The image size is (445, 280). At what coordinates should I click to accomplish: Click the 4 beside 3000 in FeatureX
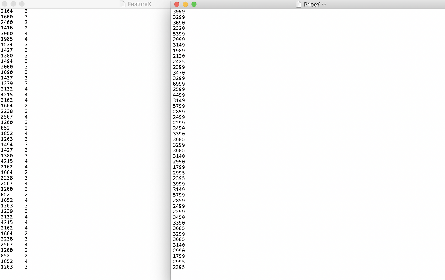(x=26, y=33)
